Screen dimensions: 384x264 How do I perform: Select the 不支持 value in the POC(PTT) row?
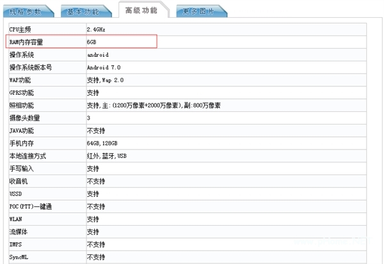[96, 206]
